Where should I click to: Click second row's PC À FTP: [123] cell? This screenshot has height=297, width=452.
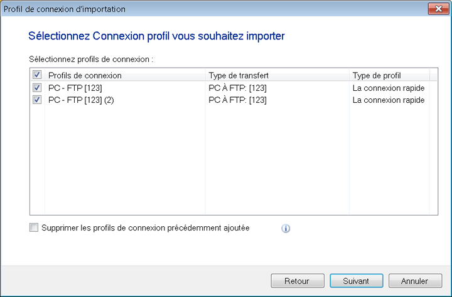[237, 100]
